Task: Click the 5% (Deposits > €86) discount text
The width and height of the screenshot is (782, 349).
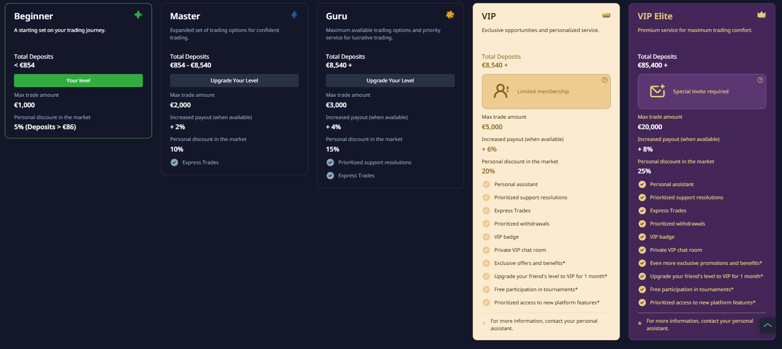Action: click(45, 127)
